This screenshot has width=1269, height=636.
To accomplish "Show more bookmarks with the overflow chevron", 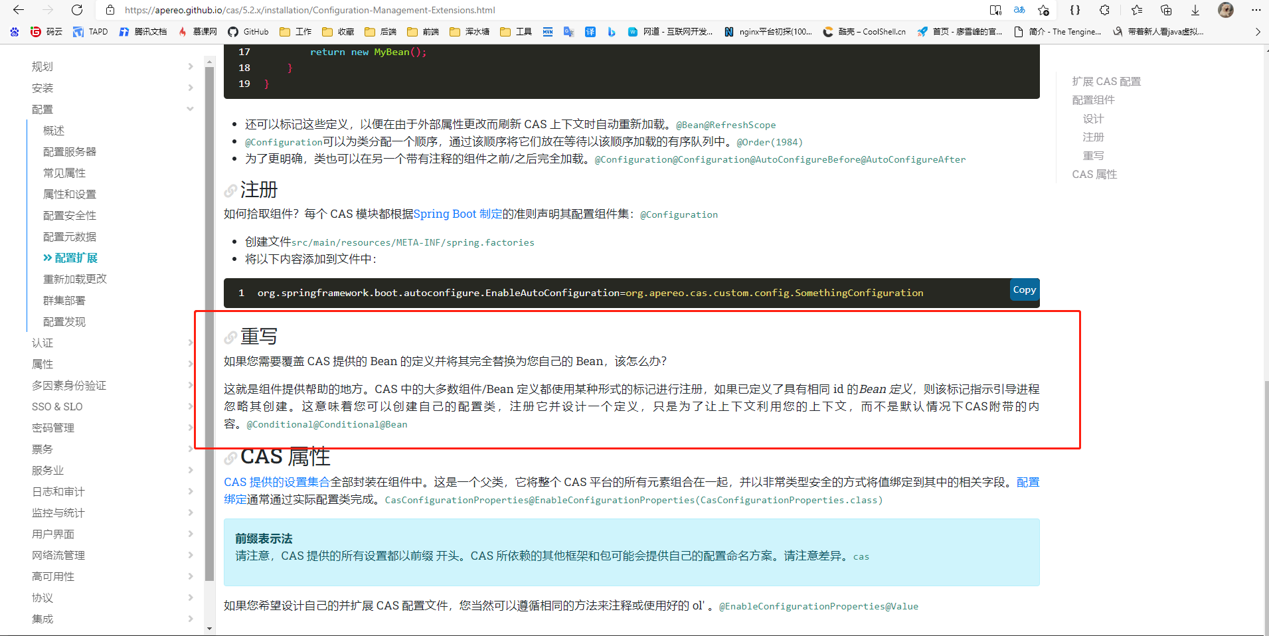I will pos(1258,31).
